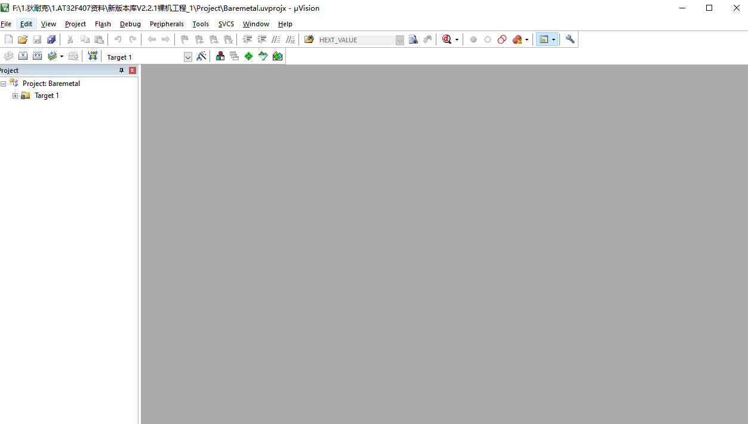This screenshot has width=748, height=424.
Task: Click the Save file icon
Action: click(x=37, y=39)
